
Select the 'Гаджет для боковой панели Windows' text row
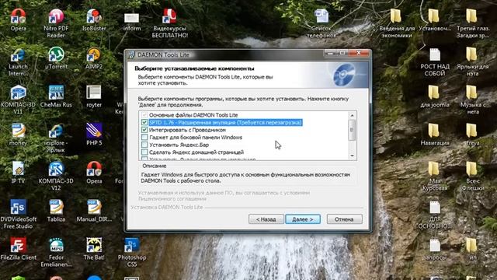pos(196,137)
